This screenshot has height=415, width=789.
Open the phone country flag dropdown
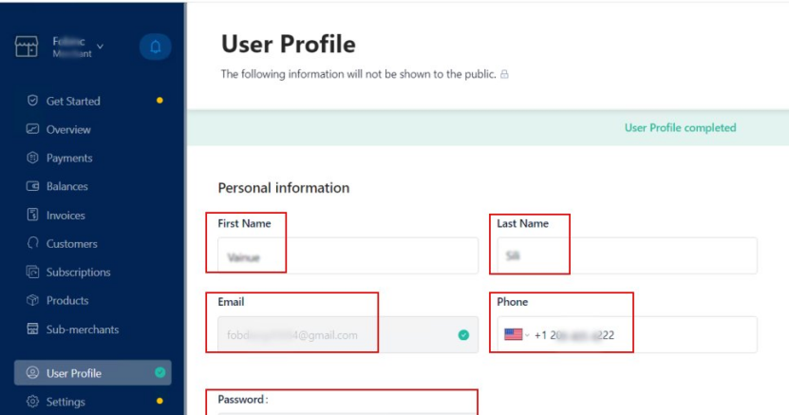(516, 334)
